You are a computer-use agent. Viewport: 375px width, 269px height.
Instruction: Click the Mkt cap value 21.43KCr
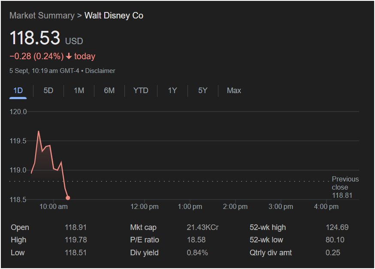click(203, 227)
